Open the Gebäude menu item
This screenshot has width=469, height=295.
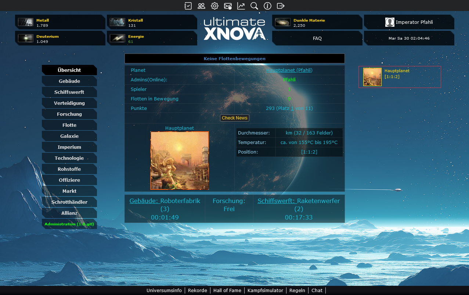click(x=69, y=81)
